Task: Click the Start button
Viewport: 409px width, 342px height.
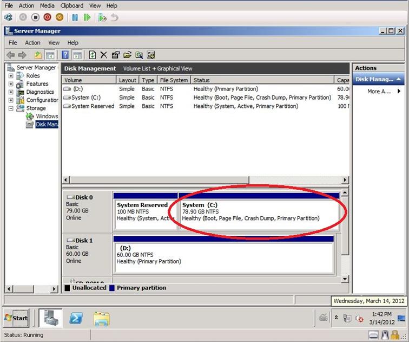Action: tap(16, 318)
